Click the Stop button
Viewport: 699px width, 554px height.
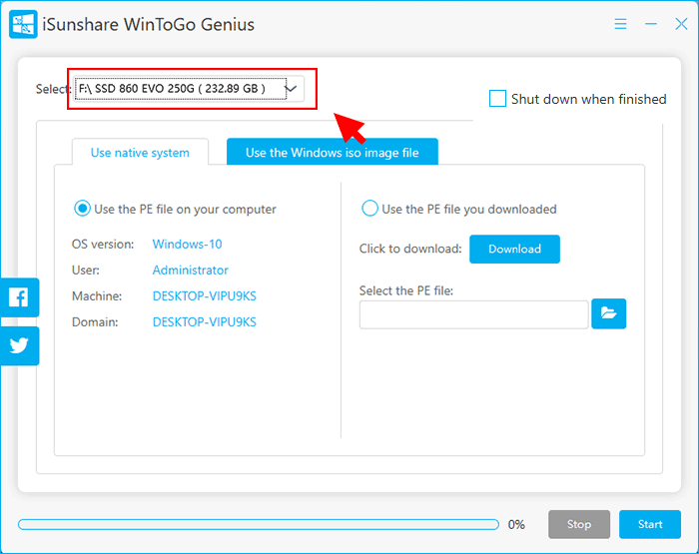(578, 524)
